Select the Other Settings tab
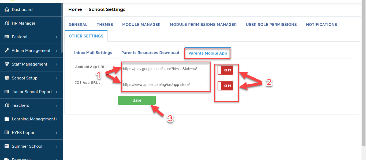 pyautogui.click(x=86, y=36)
